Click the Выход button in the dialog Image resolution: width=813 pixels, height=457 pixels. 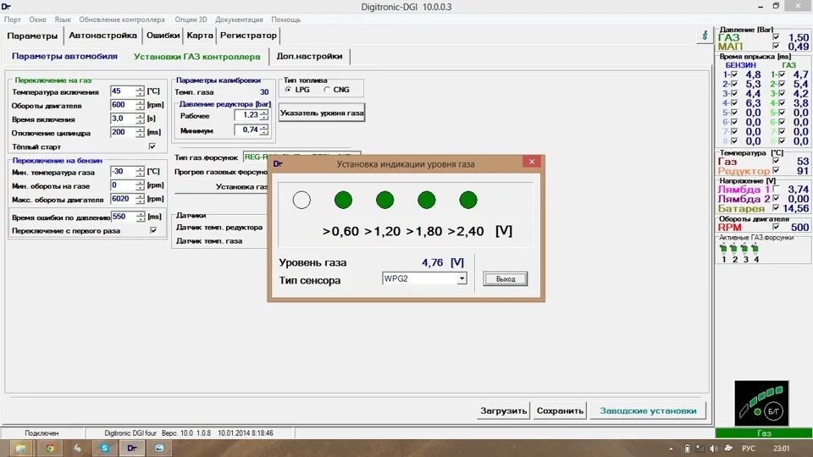pyautogui.click(x=506, y=278)
